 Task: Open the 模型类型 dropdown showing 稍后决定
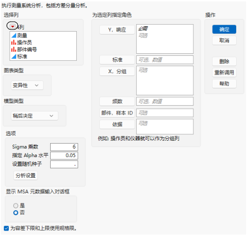tap(34, 116)
